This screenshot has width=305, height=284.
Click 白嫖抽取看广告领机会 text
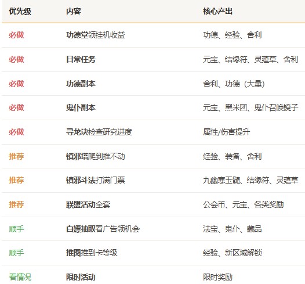point(103,229)
